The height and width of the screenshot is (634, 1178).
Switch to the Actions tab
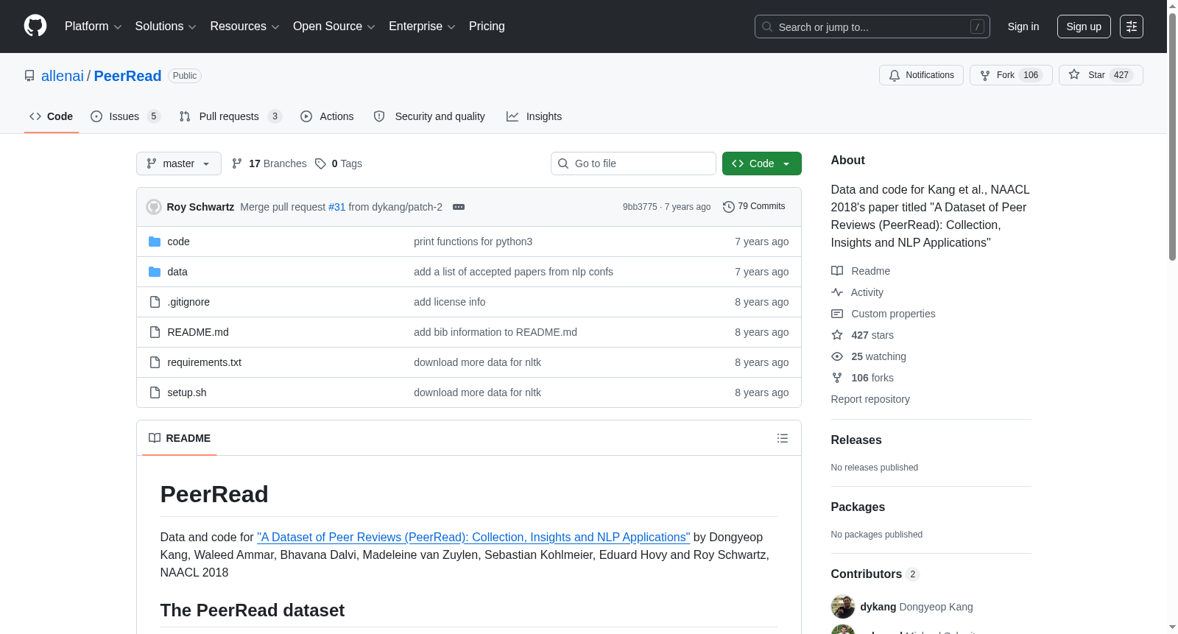coord(328,116)
